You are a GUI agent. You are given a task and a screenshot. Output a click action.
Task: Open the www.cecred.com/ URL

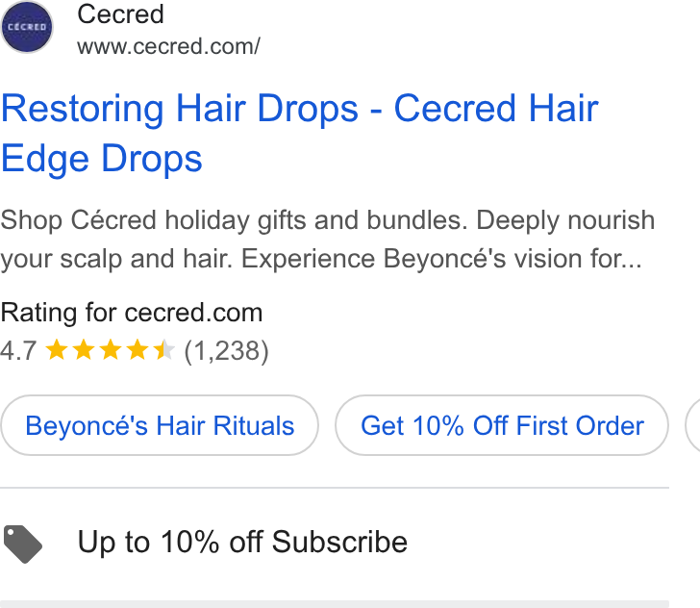168,46
